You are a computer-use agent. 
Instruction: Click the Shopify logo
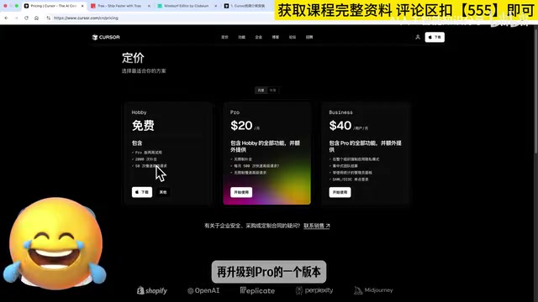coord(152,290)
